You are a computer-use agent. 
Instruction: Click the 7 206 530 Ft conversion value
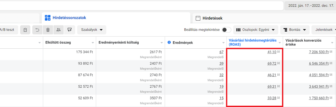[x=318, y=52]
